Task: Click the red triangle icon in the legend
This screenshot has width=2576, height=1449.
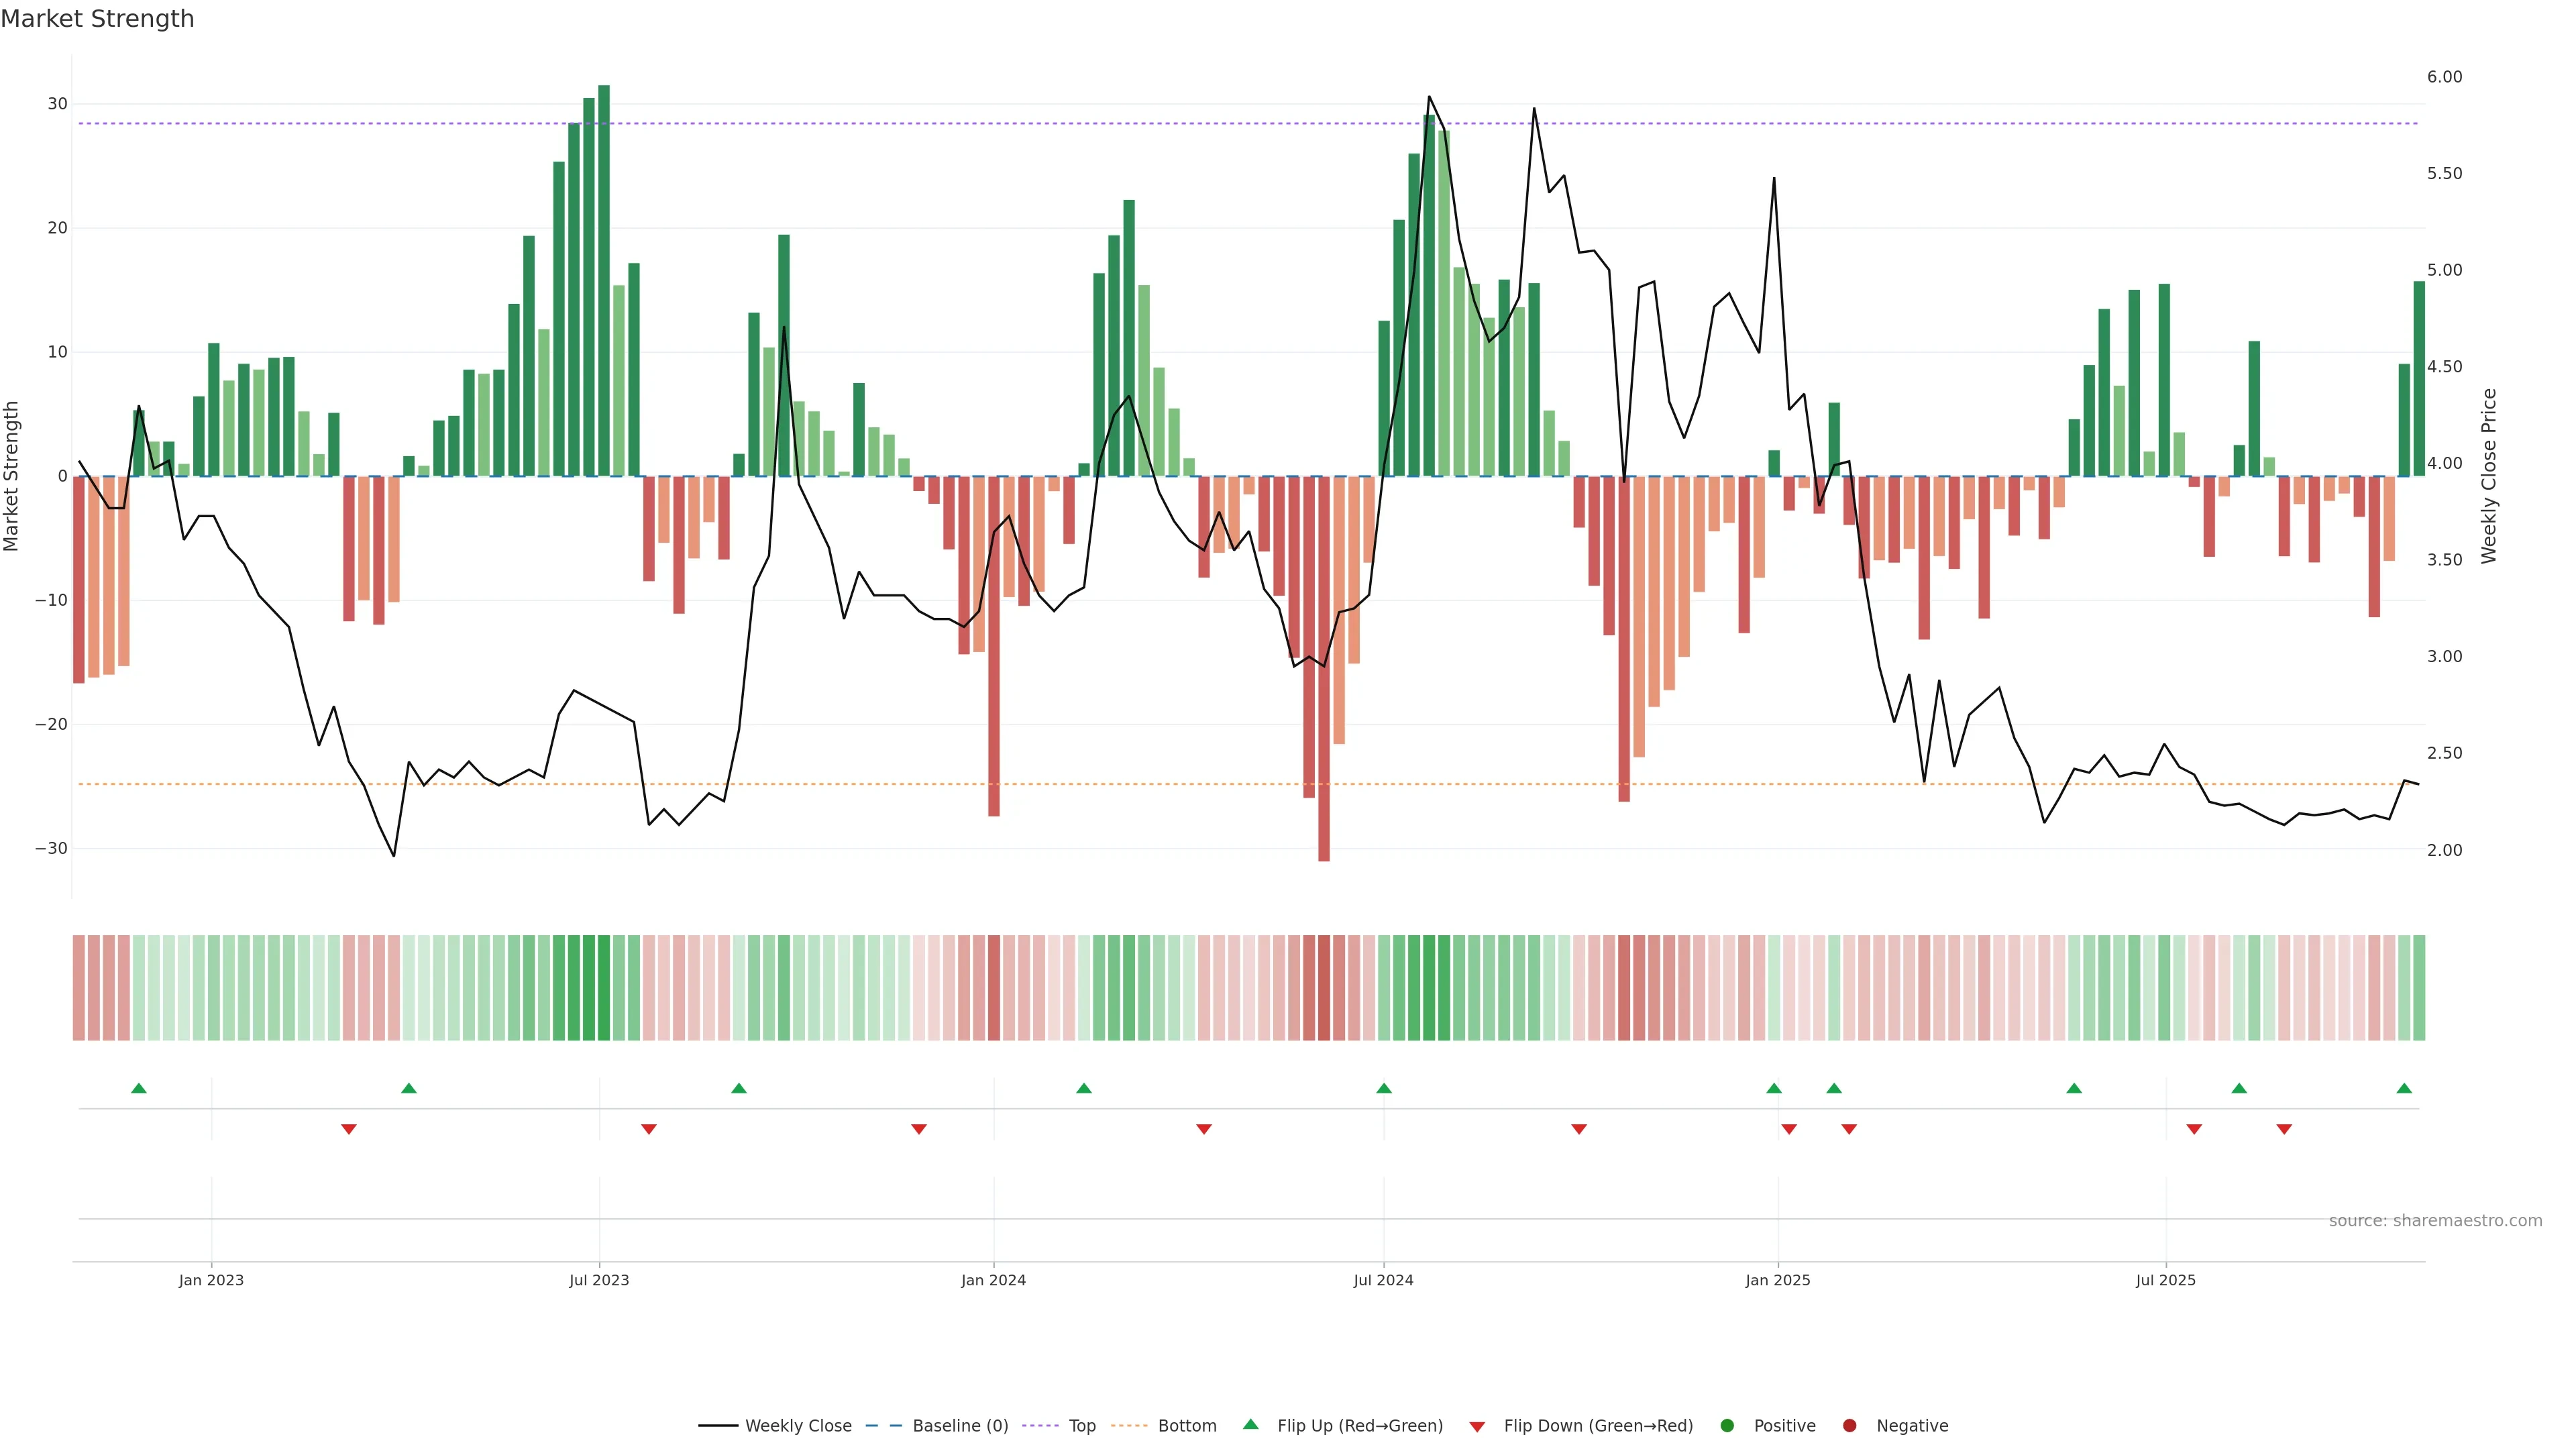Action: pyautogui.click(x=1477, y=1426)
